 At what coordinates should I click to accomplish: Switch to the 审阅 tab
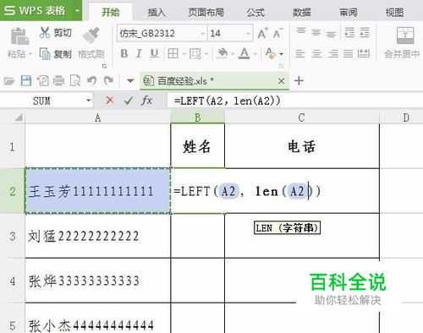coord(349,12)
